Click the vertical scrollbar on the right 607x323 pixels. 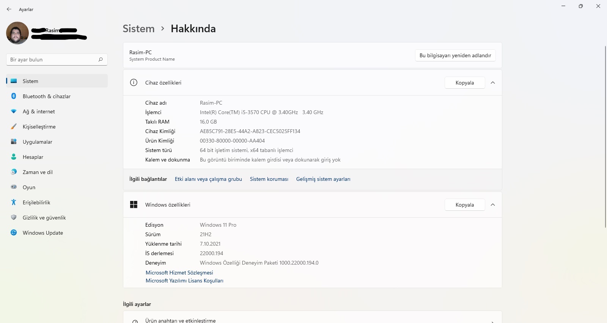pos(605,136)
